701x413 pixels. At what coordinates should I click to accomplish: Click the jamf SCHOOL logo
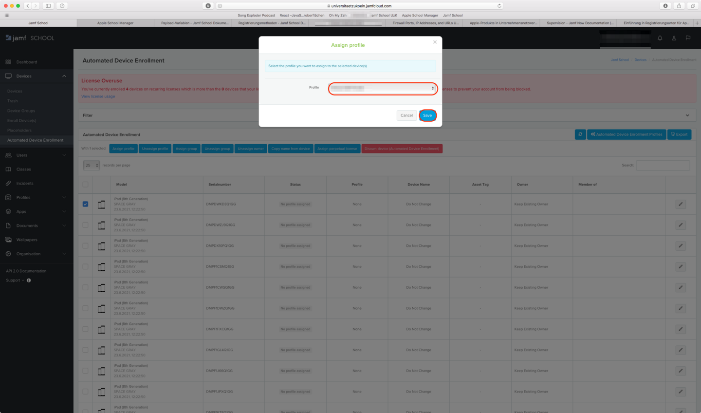30,38
